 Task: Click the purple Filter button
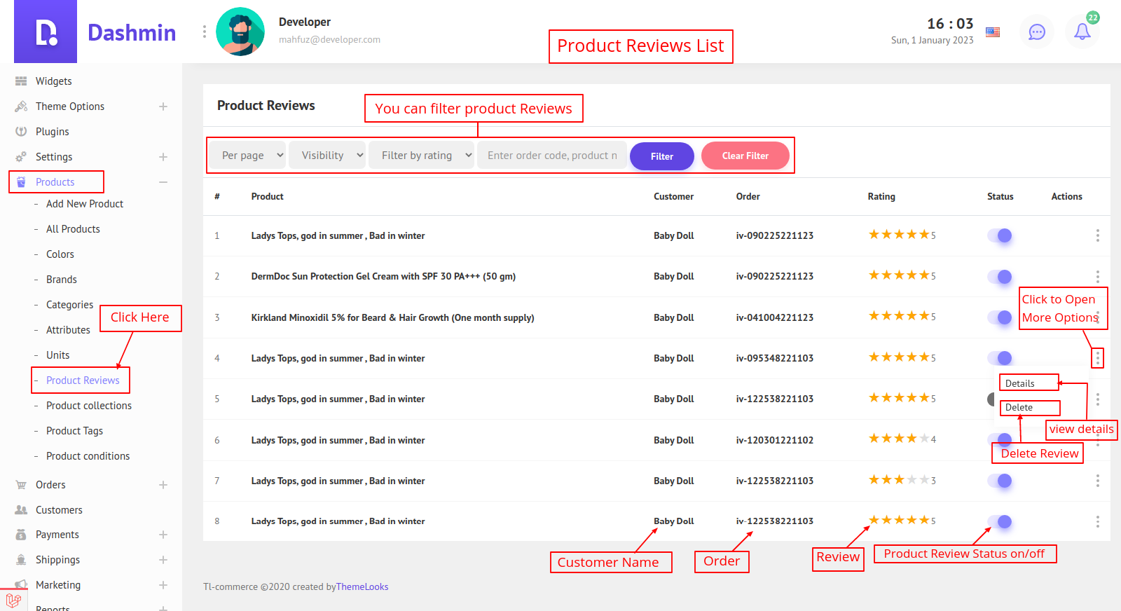661,156
